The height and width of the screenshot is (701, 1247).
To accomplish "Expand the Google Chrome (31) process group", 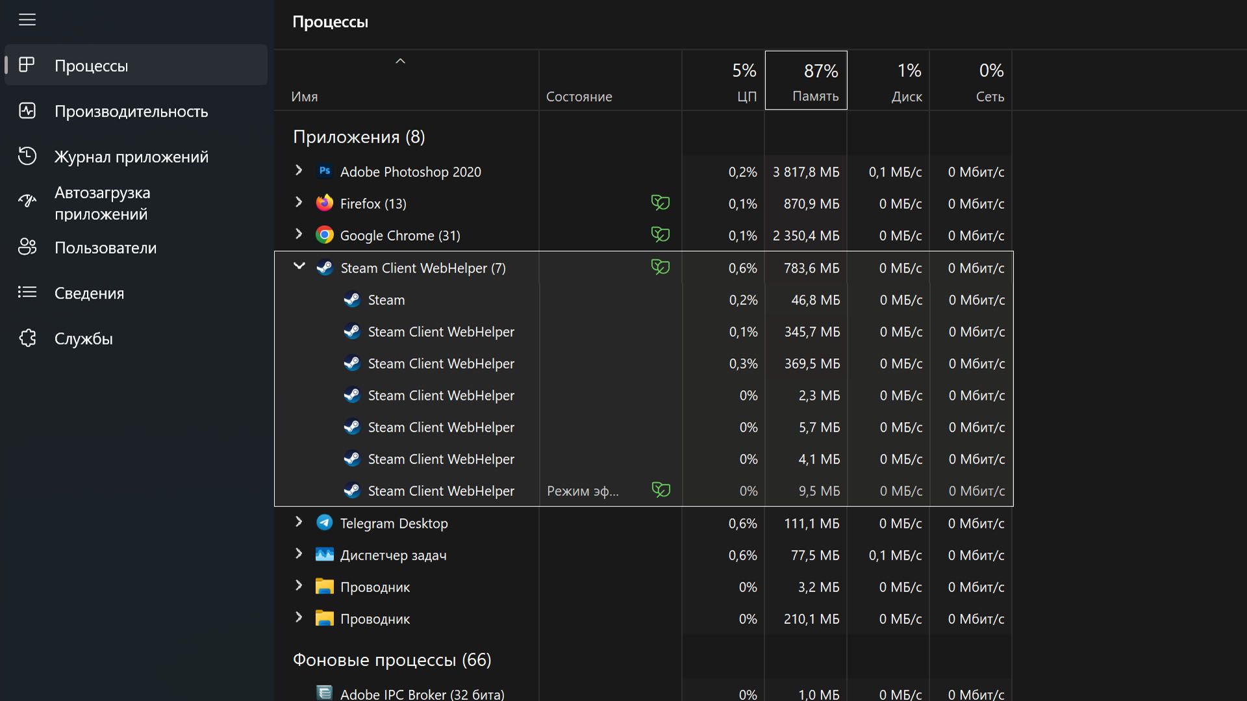I will point(299,234).
